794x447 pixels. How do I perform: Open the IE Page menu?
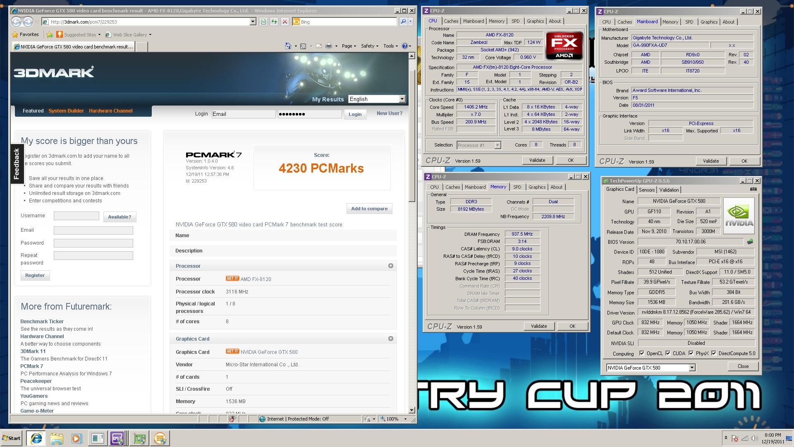tap(349, 46)
